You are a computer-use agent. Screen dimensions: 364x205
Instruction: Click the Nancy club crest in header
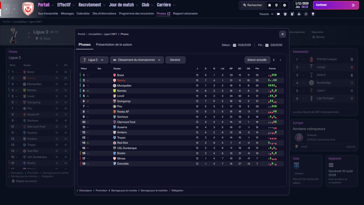click(28, 9)
